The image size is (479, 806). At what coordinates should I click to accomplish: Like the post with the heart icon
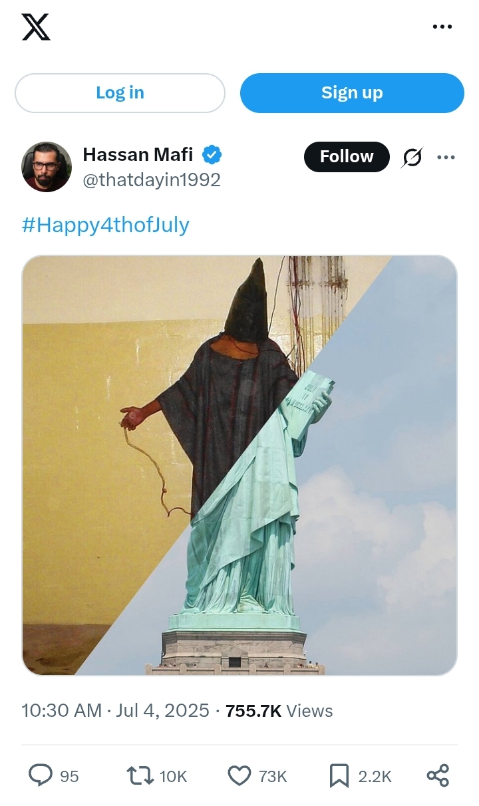click(239, 775)
